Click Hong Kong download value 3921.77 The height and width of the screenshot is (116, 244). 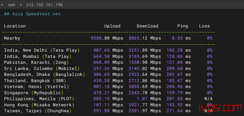click(138, 105)
